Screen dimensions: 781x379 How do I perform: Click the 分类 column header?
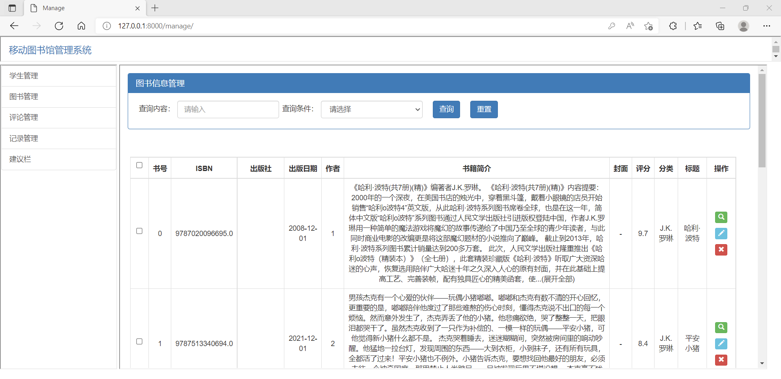click(x=666, y=169)
